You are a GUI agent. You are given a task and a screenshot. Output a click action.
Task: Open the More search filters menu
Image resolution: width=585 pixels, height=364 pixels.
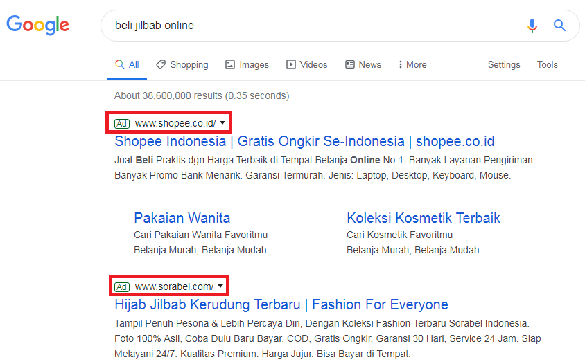[412, 64]
